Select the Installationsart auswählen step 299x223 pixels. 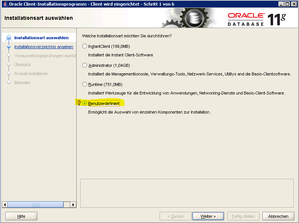pyautogui.click(x=41, y=38)
